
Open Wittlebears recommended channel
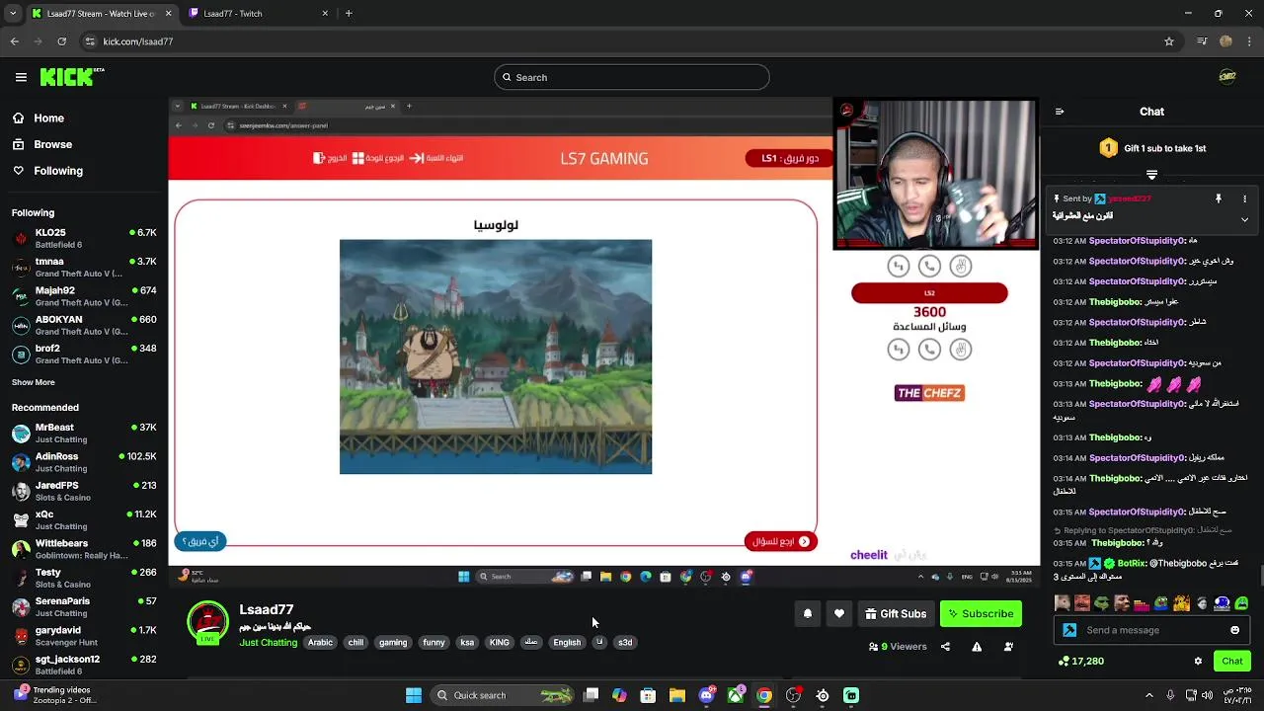pos(84,549)
